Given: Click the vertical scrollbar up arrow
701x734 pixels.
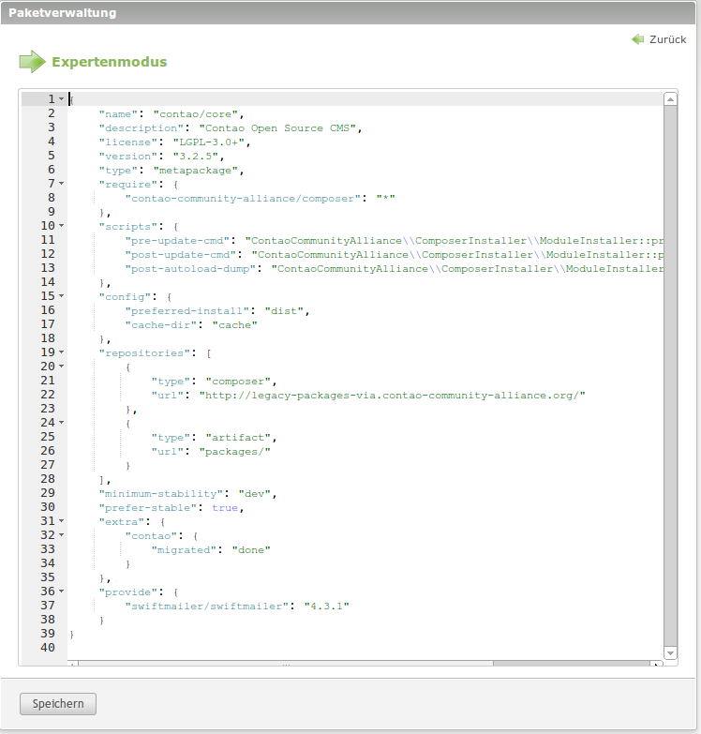Looking at the screenshot, I should tap(670, 99).
